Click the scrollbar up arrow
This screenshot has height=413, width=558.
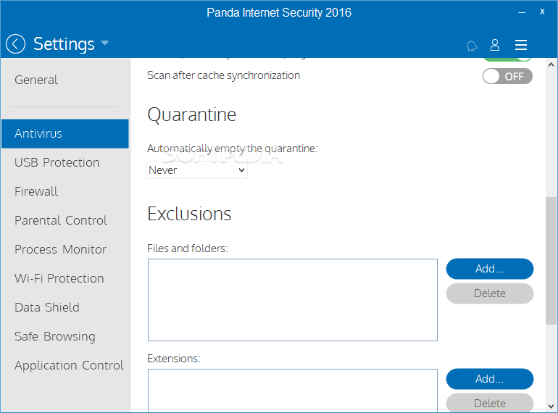click(551, 64)
